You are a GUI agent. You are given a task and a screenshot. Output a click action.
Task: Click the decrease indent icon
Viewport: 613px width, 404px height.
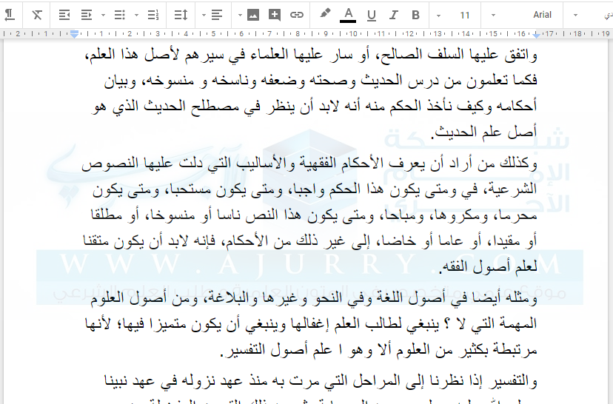(x=64, y=15)
